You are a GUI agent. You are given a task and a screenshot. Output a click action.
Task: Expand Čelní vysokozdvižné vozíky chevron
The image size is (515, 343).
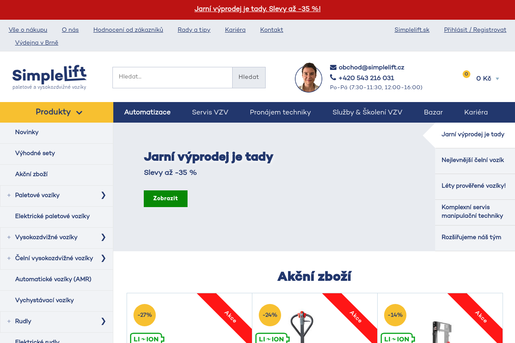click(103, 258)
